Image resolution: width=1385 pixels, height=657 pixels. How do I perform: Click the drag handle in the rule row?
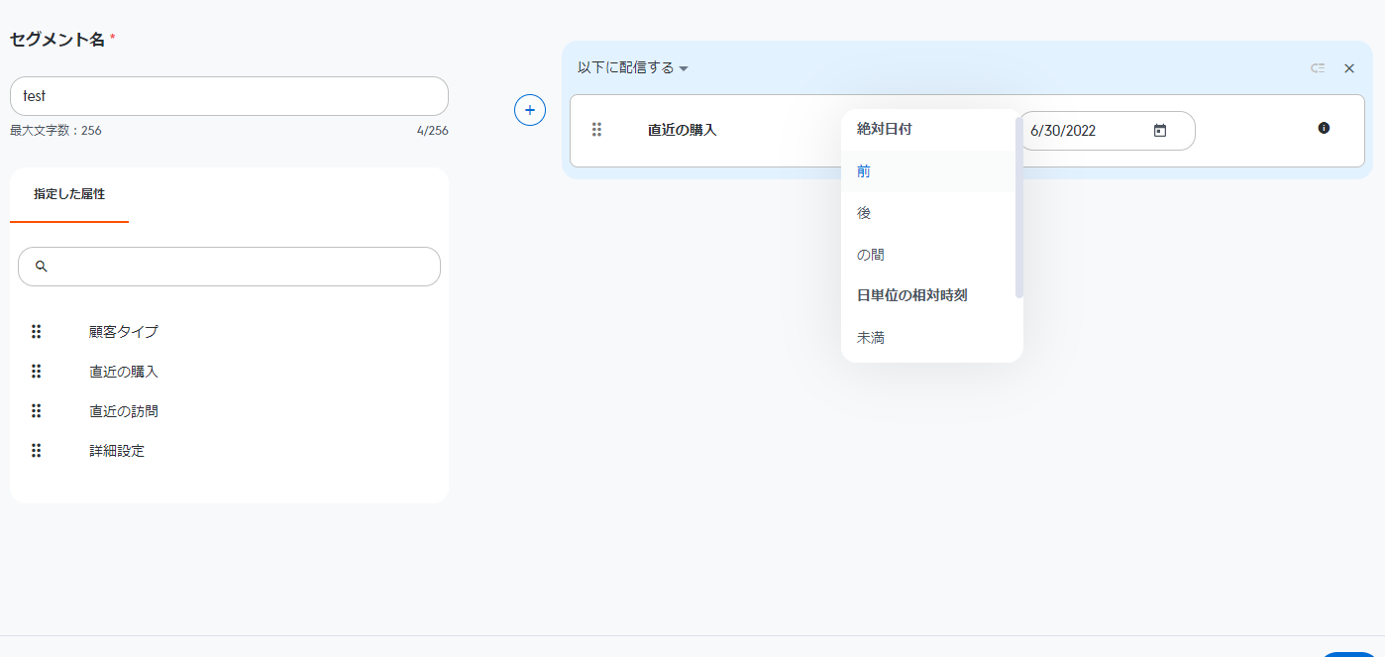[x=596, y=130]
